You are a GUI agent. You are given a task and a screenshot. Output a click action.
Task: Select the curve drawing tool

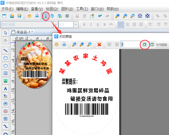pos(5,126)
